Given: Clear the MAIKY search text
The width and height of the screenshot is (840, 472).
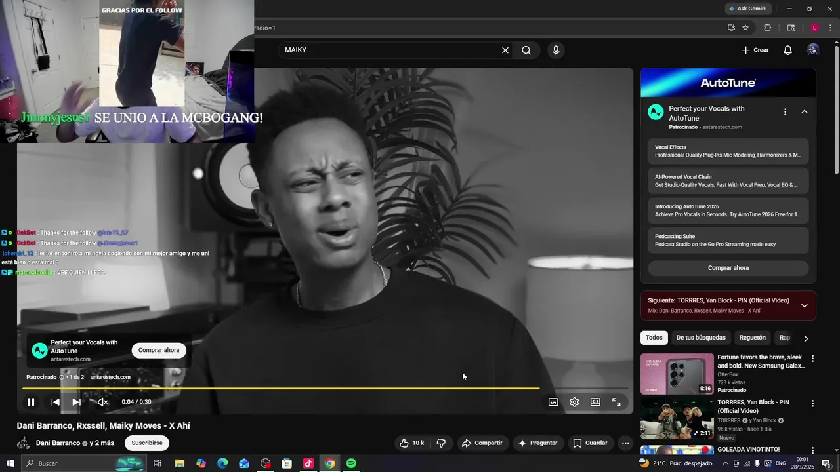Looking at the screenshot, I should [505, 50].
